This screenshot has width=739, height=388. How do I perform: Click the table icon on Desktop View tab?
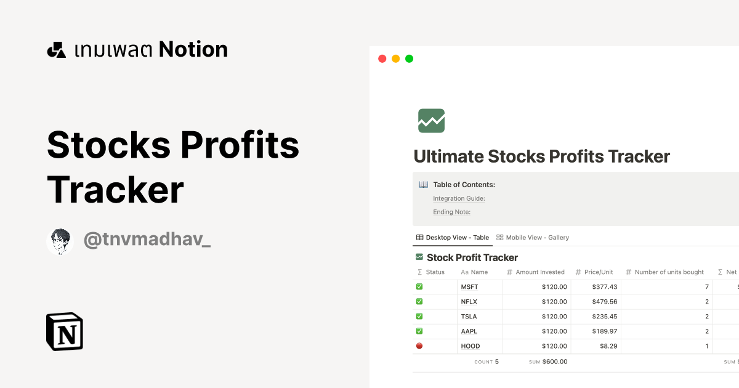[419, 238]
